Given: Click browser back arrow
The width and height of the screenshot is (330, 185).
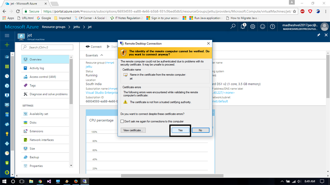Looking at the screenshot, I should [x=5, y=11].
